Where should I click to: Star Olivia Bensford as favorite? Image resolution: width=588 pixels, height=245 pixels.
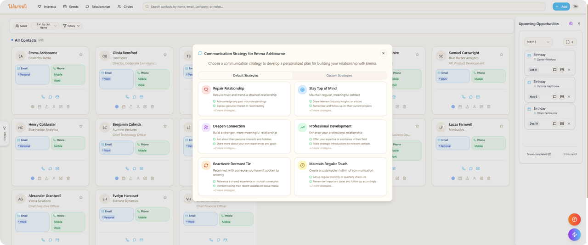(165, 55)
